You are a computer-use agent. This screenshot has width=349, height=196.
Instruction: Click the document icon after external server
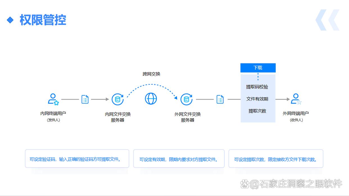[x=220, y=99]
